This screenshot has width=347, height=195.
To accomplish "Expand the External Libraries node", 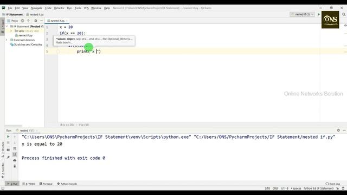I will [7, 40].
